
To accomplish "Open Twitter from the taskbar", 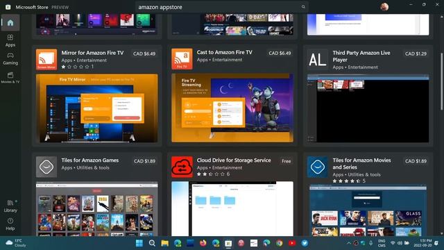I will [x=305, y=243].
